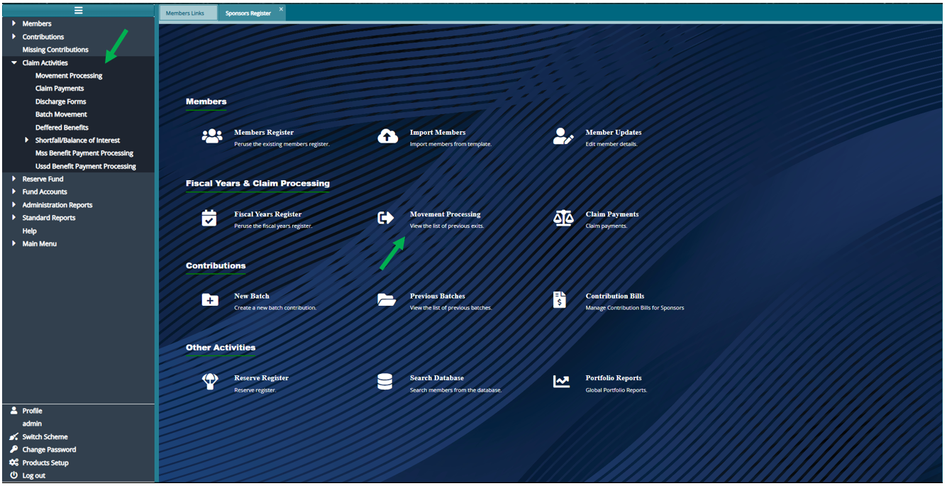
Task: Click the Reserve Register parachute icon
Action: pos(210,382)
